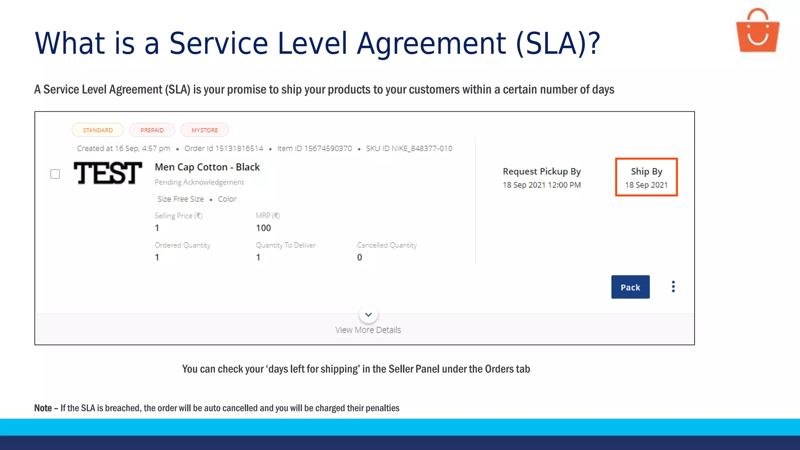
Task: Click the orange shopping bag logo
Action: 758,30
